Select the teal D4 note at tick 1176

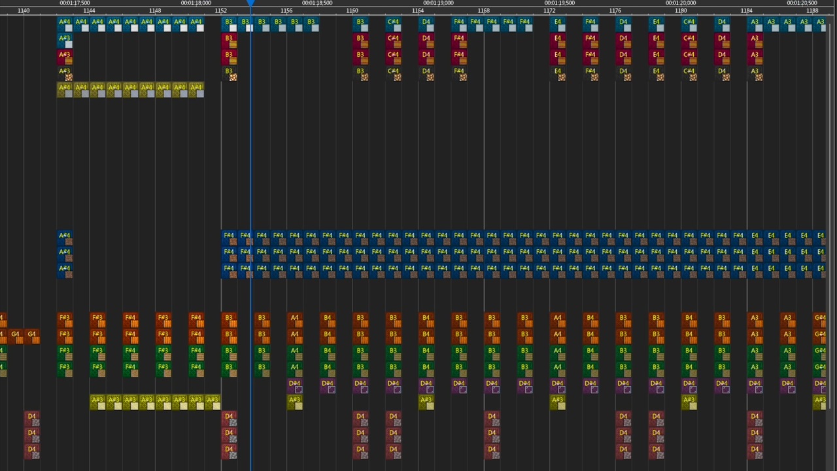(623, 25)
